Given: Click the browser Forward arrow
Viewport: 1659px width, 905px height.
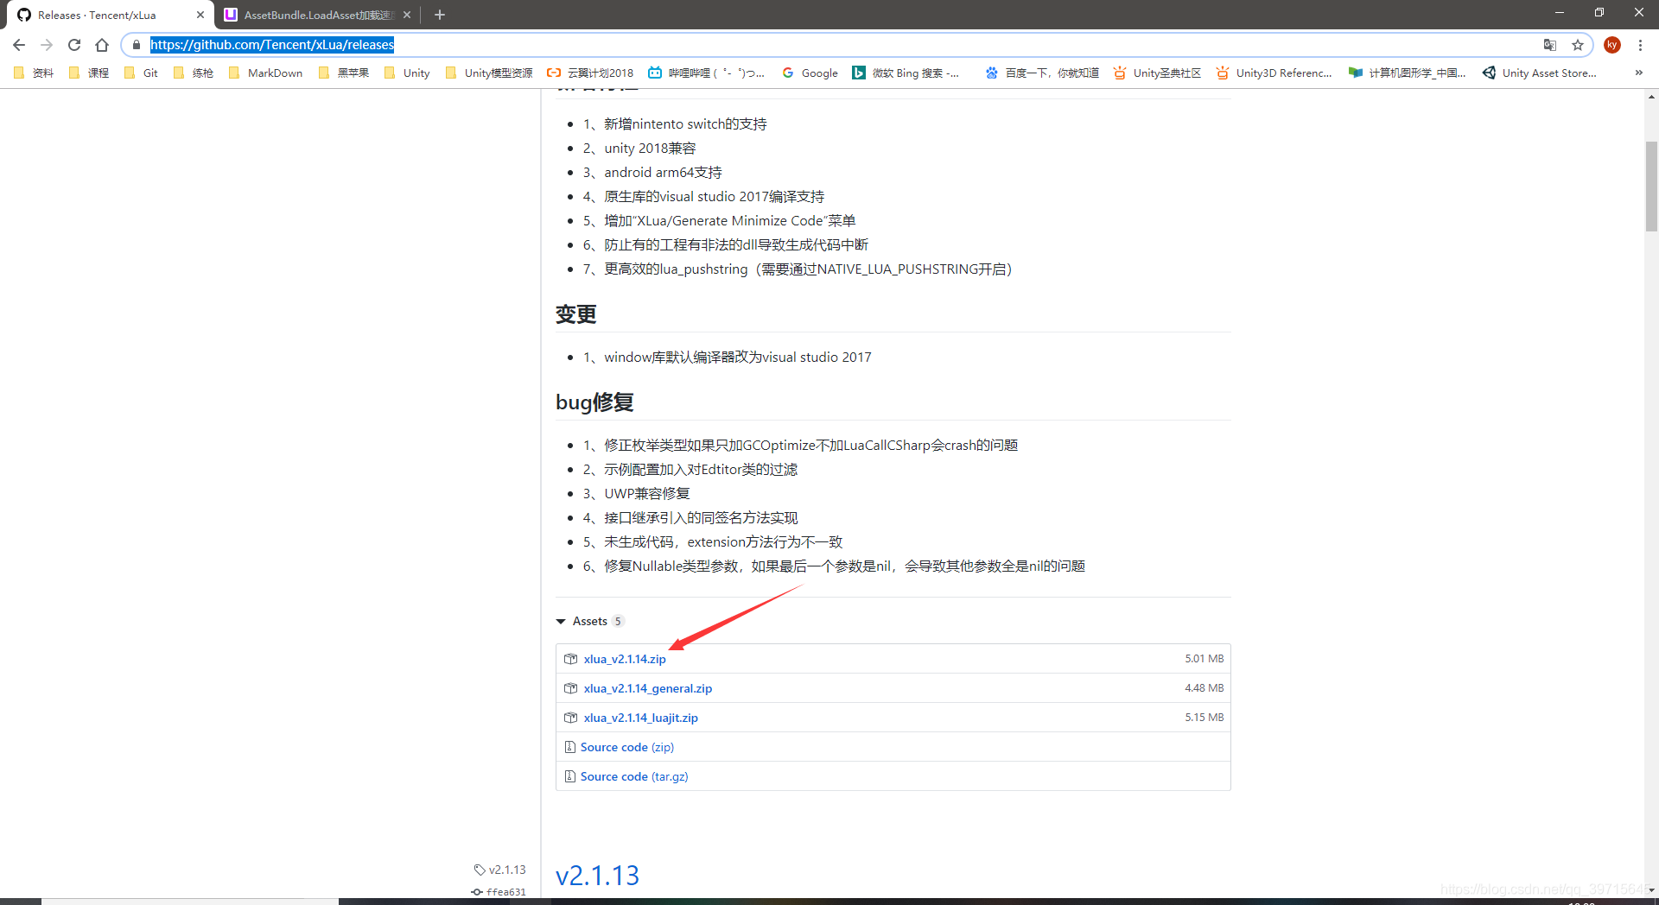Looking at the screenshot, I should point(47,45).
